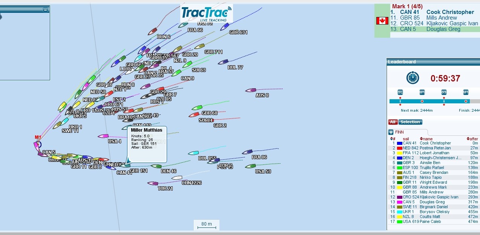
Task: Sort leaderboard by after distance column
Action: click(472, 139)
